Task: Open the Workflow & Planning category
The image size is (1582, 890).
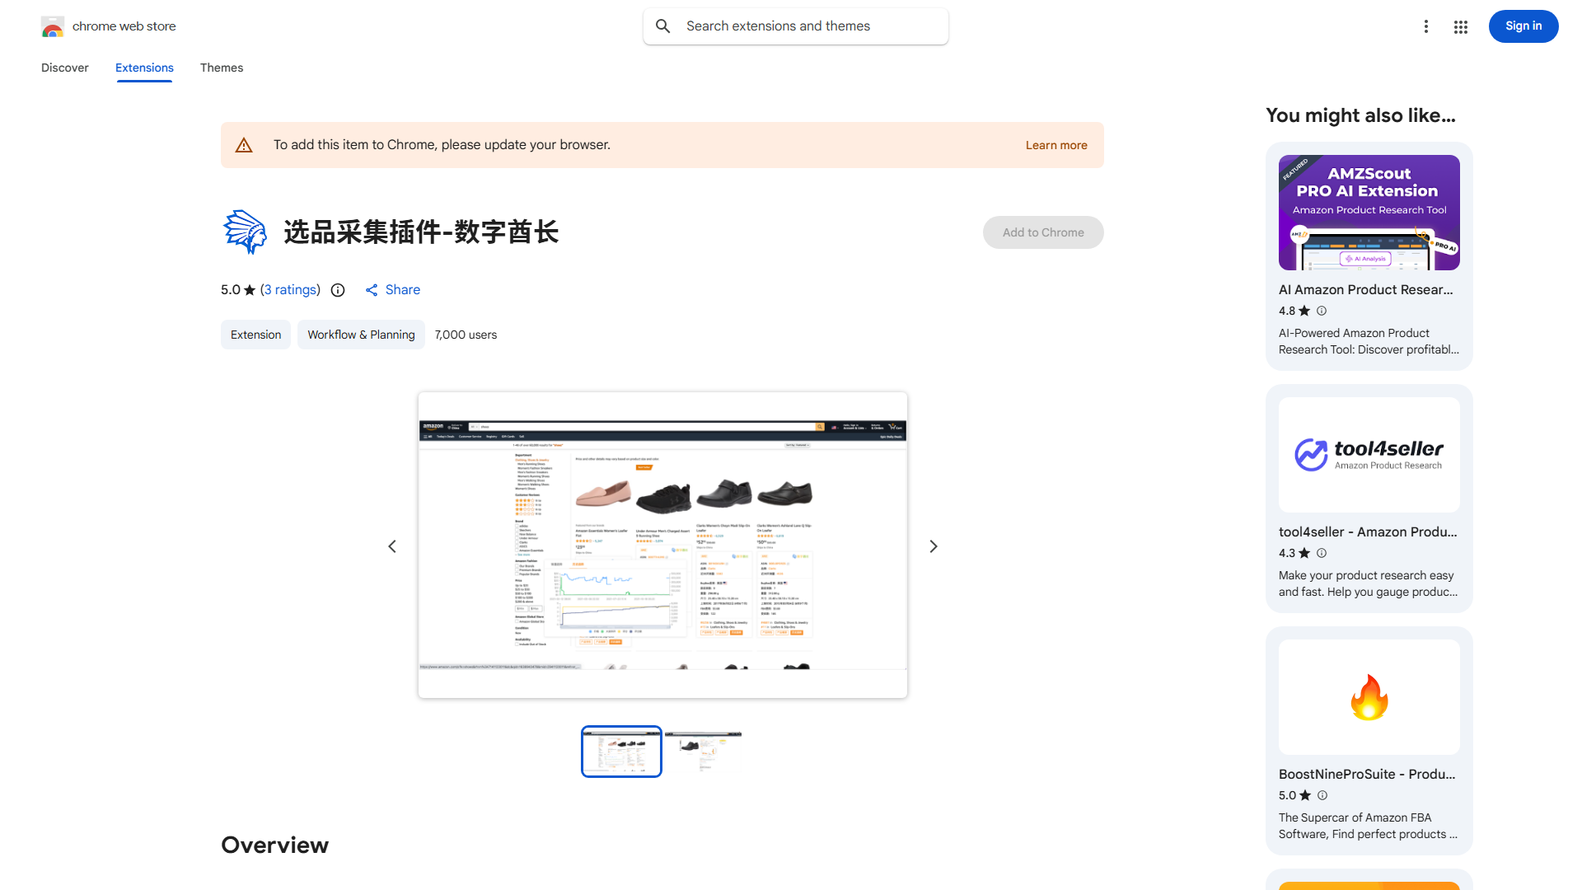Action: point(361,335)
